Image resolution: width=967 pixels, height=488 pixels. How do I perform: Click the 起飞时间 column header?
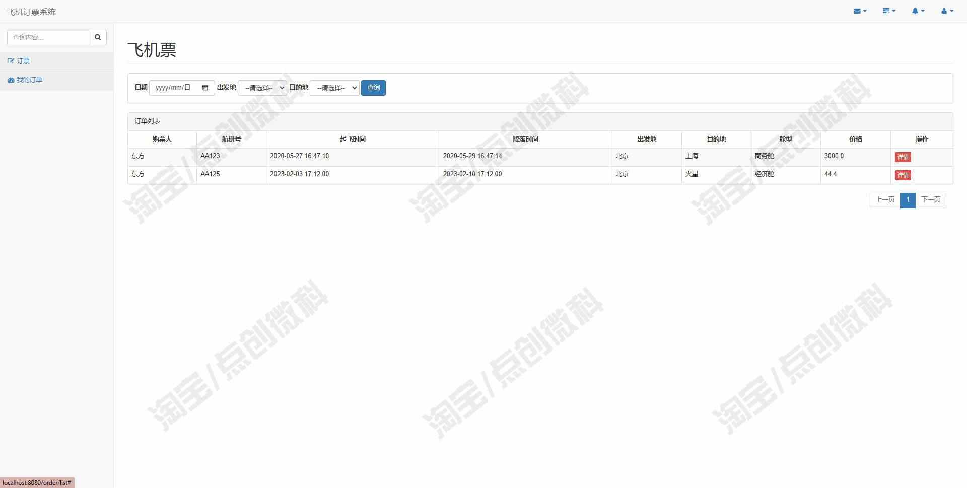pyautogui.click(x=353, y=139)
